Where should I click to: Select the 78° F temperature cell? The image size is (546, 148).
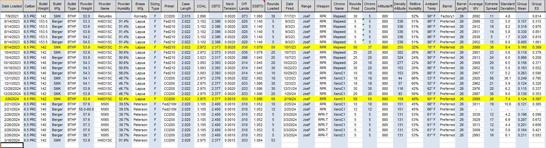(432, 47)
